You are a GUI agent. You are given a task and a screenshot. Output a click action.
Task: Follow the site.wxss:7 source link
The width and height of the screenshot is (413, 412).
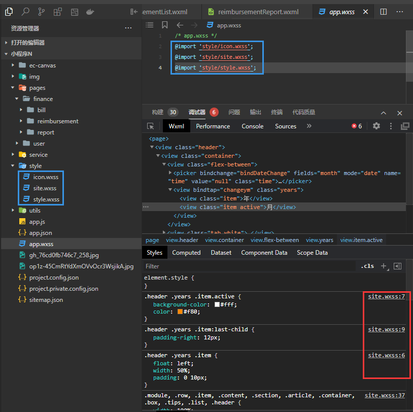click(386, 296)
